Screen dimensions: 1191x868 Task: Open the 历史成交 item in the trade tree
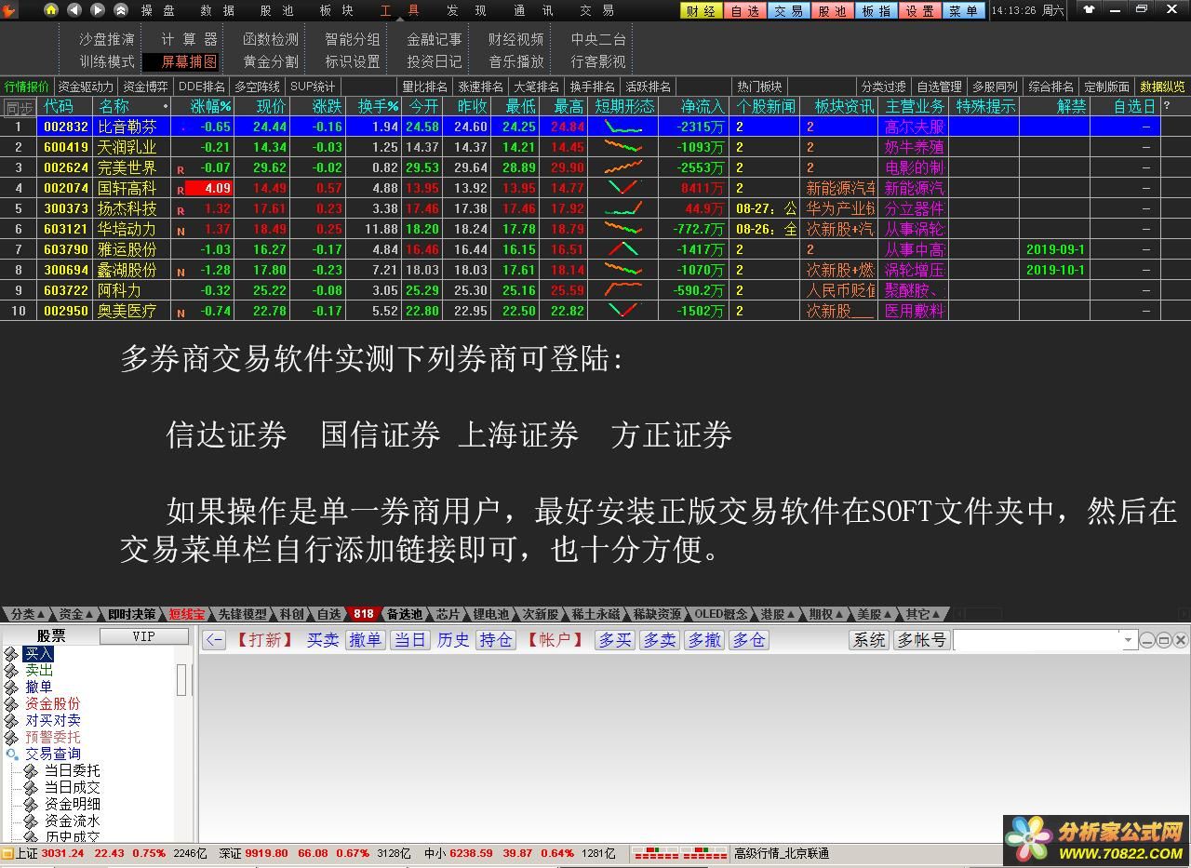pos(73,837)
